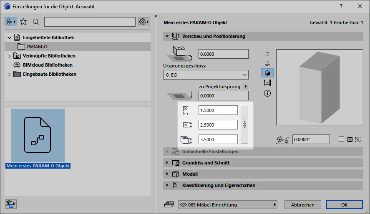Show favorites with the star icon
The width and height of the screenshot is (370, 214).
(23, 22)
